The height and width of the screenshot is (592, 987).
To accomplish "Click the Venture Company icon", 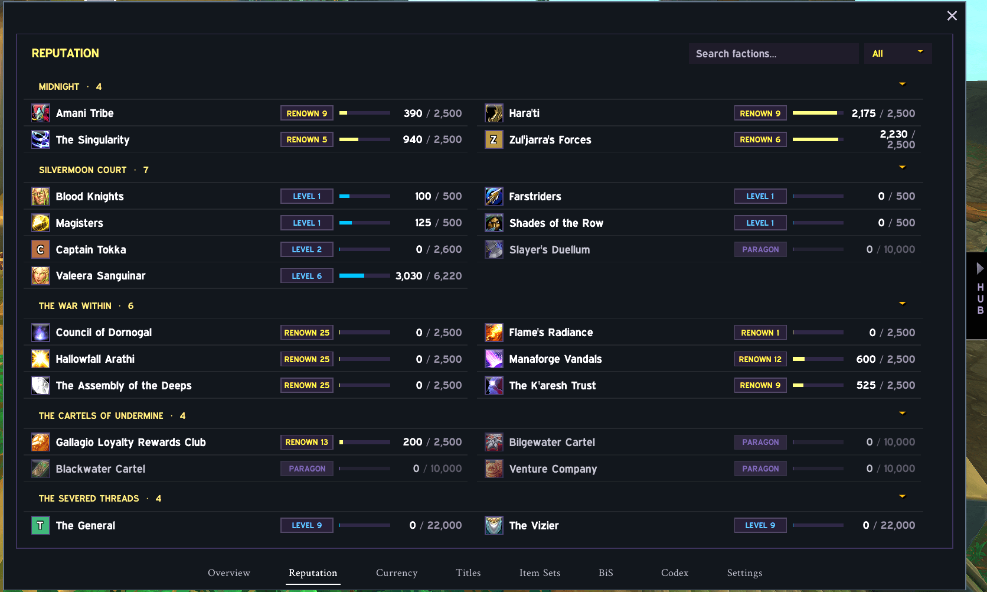I will tap(494, 469).
